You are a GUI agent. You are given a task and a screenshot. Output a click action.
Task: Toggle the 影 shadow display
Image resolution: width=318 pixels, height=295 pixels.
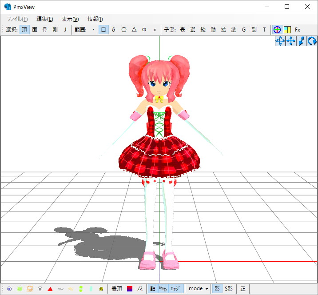[217, 289]
